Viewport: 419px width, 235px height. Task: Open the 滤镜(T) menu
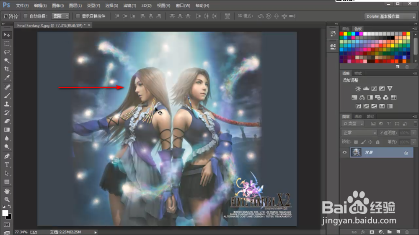pos(129,5)
